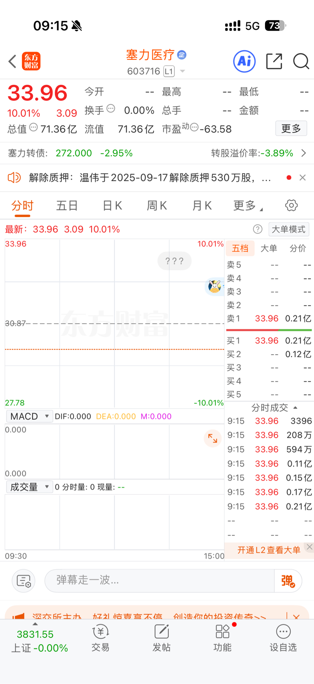This screenshot has width=314, height=684.
Task: Select the 分价 tab
Action: pyautogui.click(x=298, y=248)
